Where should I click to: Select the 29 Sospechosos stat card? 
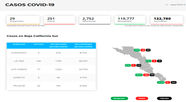coord(23,20)
